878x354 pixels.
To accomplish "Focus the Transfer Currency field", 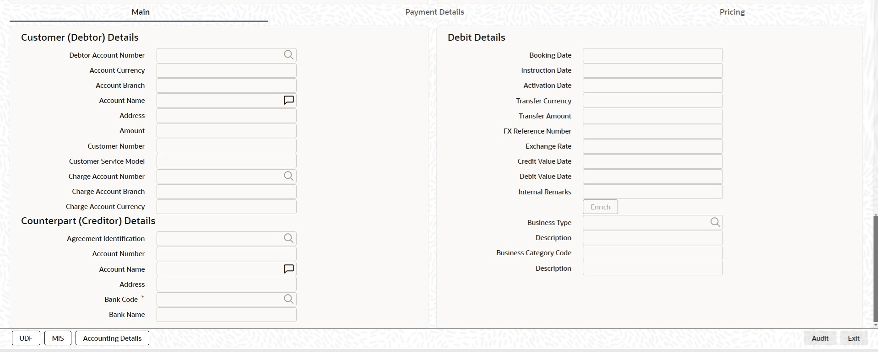I will pos(653,101).
